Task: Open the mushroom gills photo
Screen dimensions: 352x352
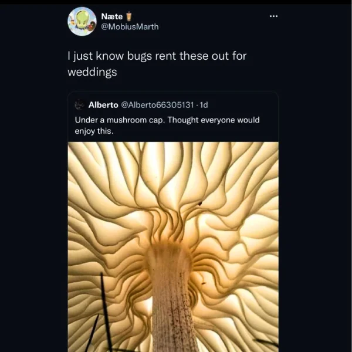Action: point(173,247)
